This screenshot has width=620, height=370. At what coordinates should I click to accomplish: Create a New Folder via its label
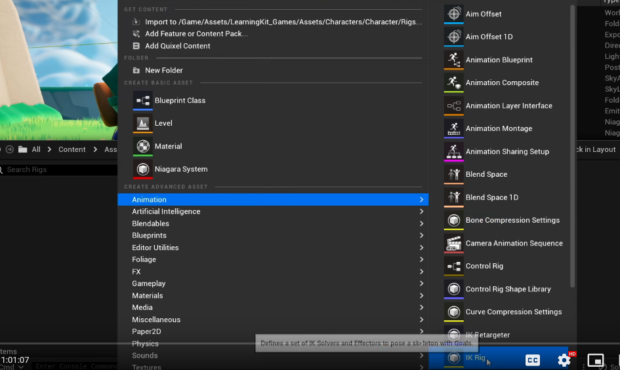tap(164, 70)
